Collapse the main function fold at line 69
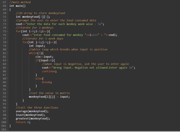Screen dimensions: 180x132 click(x=7, y=9)
